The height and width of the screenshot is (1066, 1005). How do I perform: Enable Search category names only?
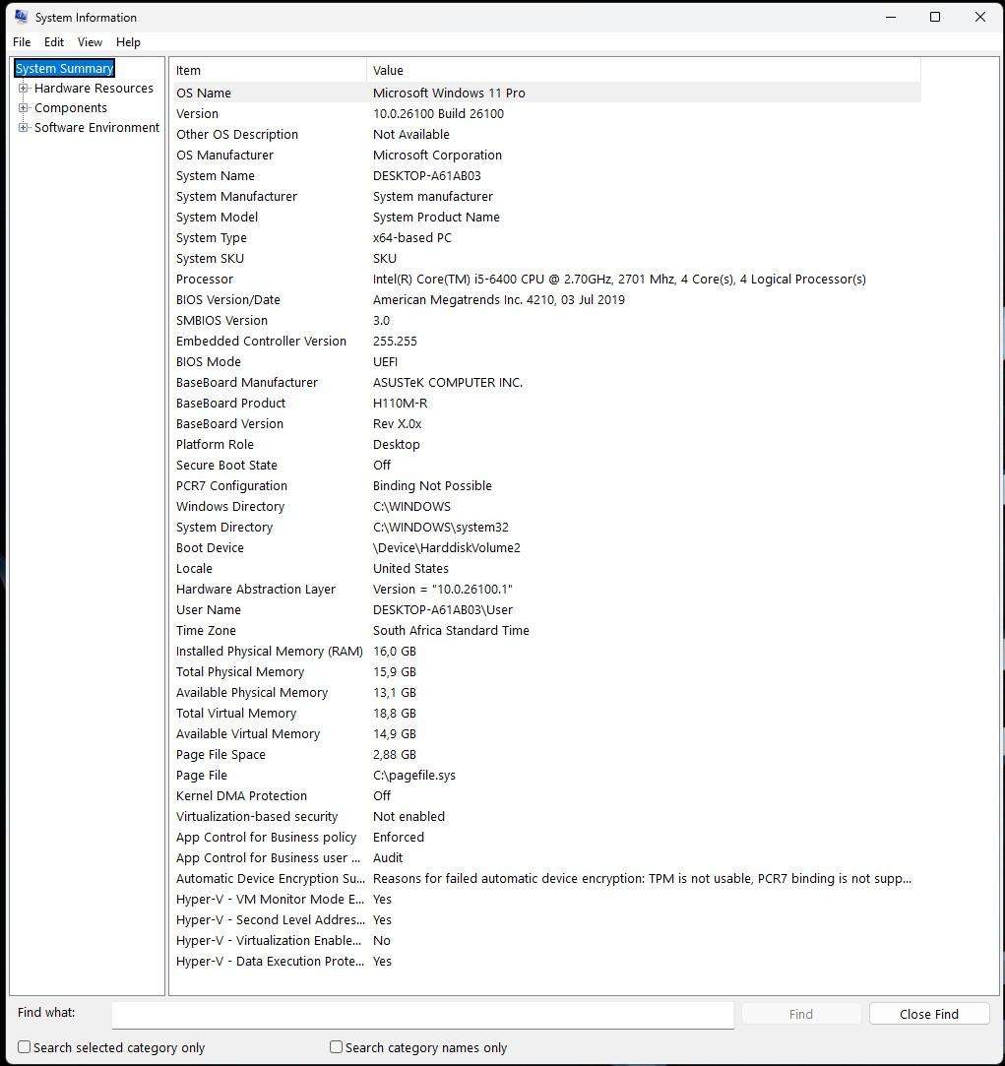335,1047
